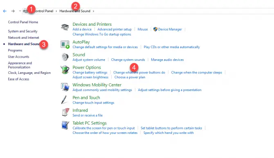Click Choose the order of how screen rotates
This screenshot has height=158, width=274.
pyautogui.click(x=105, y=133)
